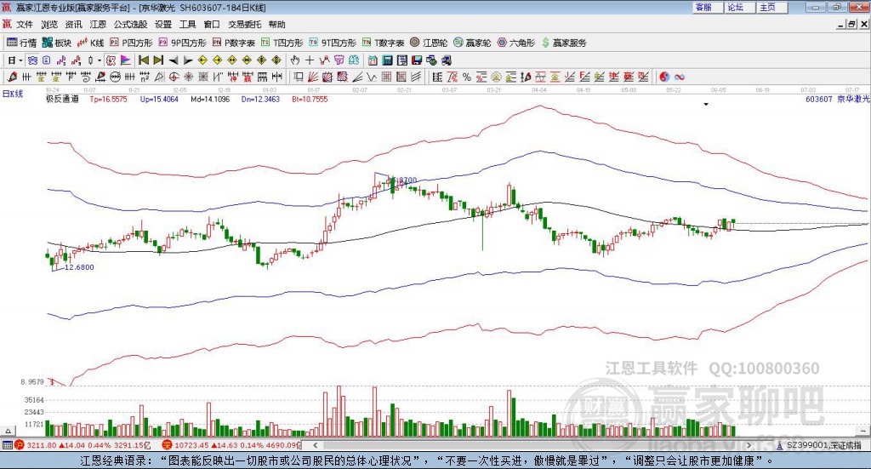Open the T四方形 tool
This screenshot has height=469, width=871.
tap(282, 43)
